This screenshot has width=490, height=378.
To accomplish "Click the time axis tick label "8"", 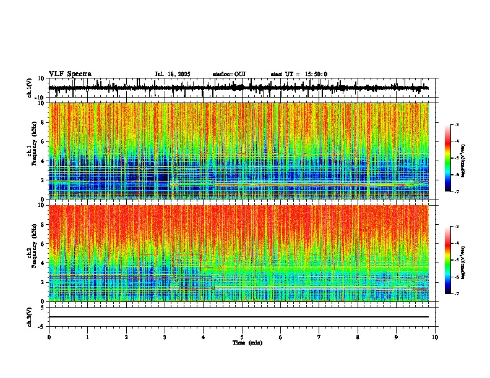I will click(x=358, y=337).
